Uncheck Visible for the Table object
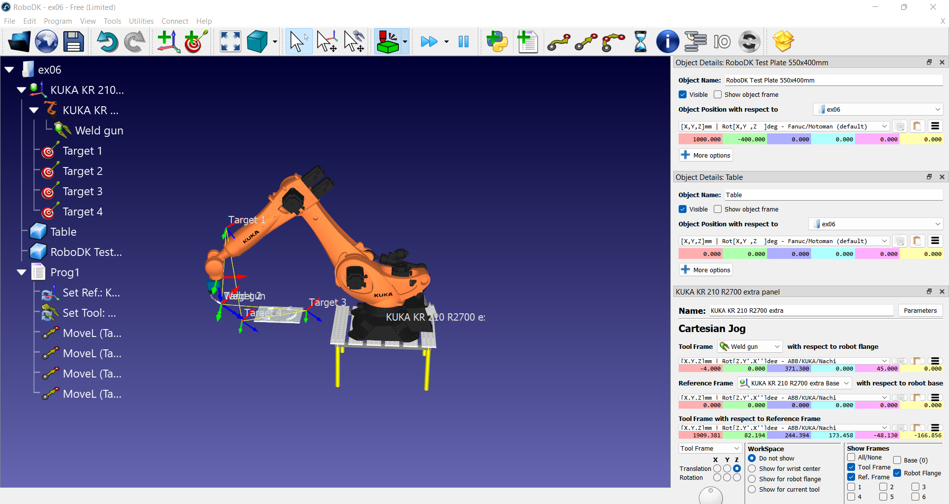 (x=683, y=209)
